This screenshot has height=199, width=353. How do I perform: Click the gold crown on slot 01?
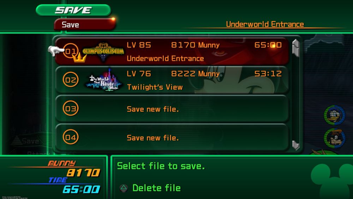[x=79, y=58]
